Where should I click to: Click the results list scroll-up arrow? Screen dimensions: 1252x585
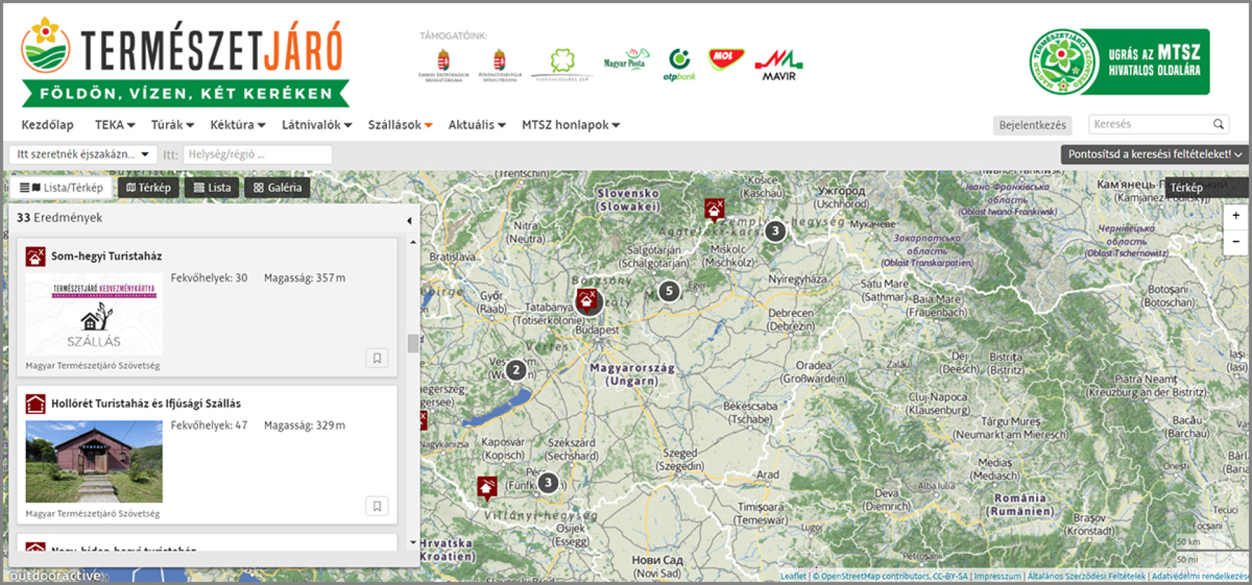(413, 242)
